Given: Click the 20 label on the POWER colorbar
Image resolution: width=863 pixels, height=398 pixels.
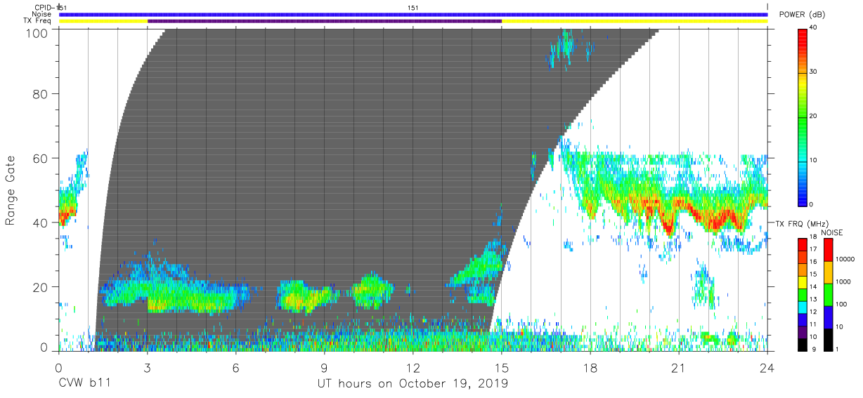Looking at the screenshot, I should 814,117.
